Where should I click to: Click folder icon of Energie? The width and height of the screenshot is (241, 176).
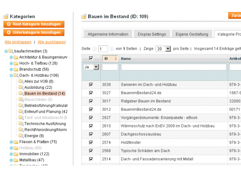[x=21, y=136]
